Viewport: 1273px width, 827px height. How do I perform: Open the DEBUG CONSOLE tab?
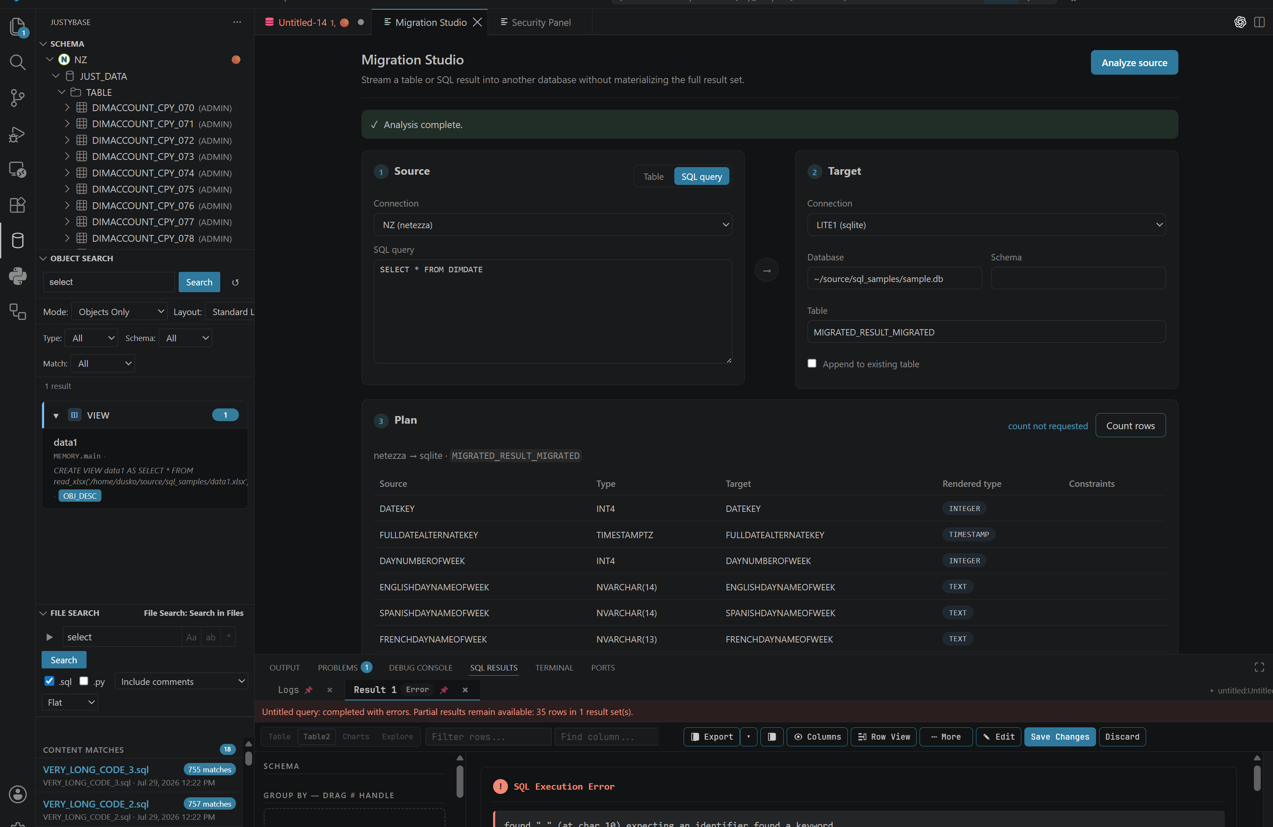click(421, 668)
